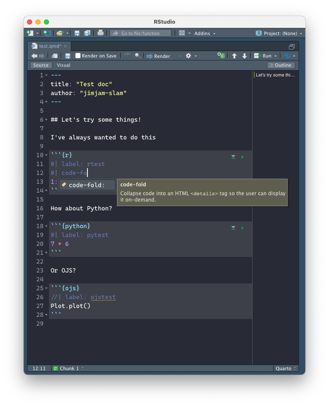Viewport: 329px width, 406px height.
Task: Click the Go to file/function field
Action: [140, 33]
